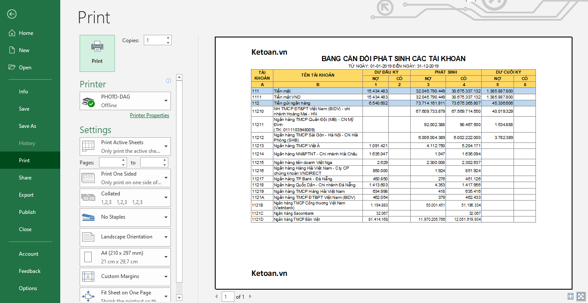Go to next preview page arrow
This screenshot has height=303, width=588.
251,297
